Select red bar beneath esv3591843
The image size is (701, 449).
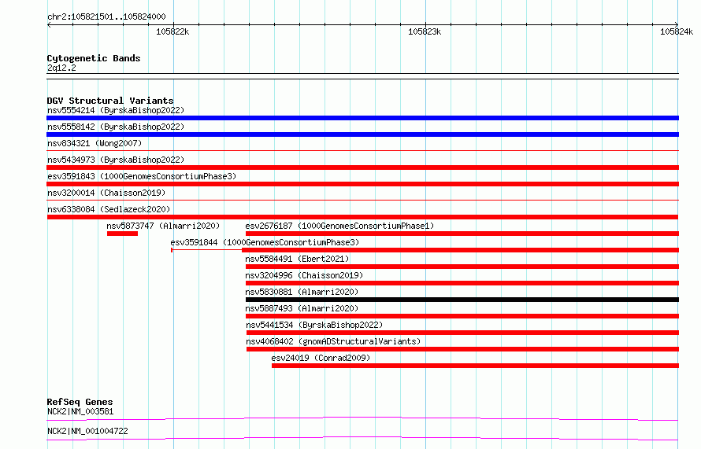pyautogui.click(x=362, y=184)
